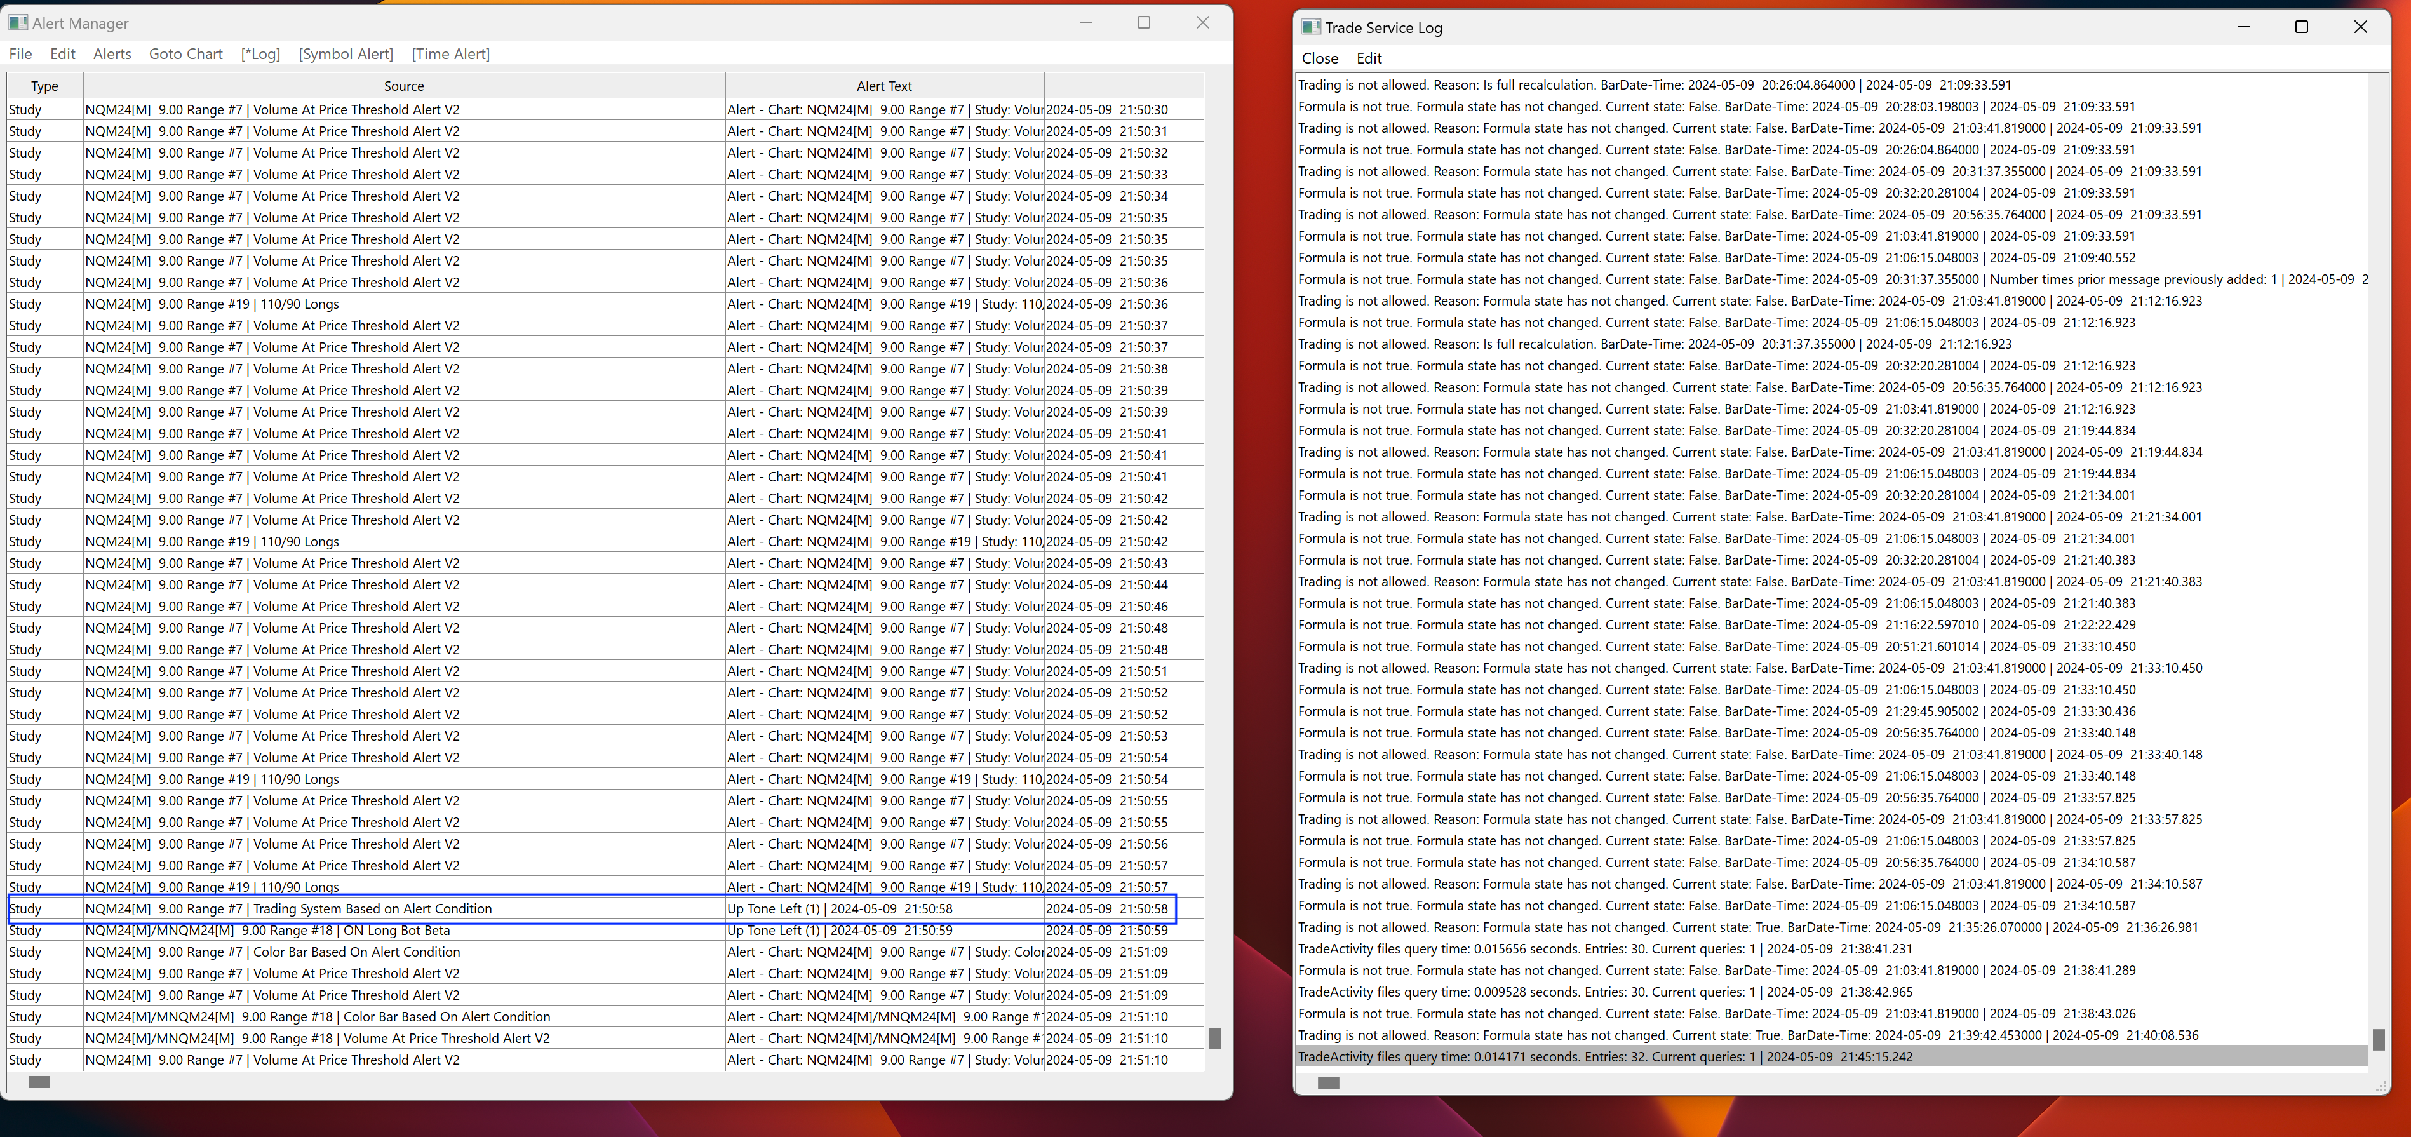Open Edit menu in Trade Service Log
Image resolution: width=2411 pixels, height=1137 pixels.
tap(1368, 58)
